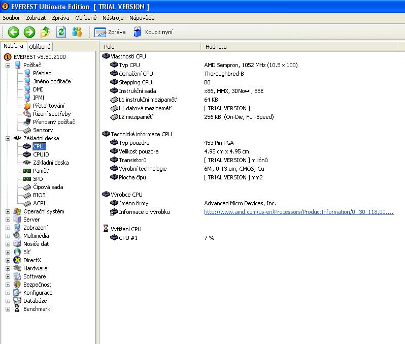Collapse the Počítač tree node

(8, 65)
